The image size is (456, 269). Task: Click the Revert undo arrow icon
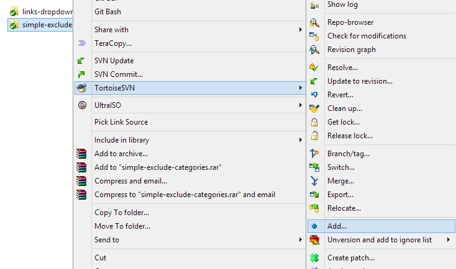point(314,94)
